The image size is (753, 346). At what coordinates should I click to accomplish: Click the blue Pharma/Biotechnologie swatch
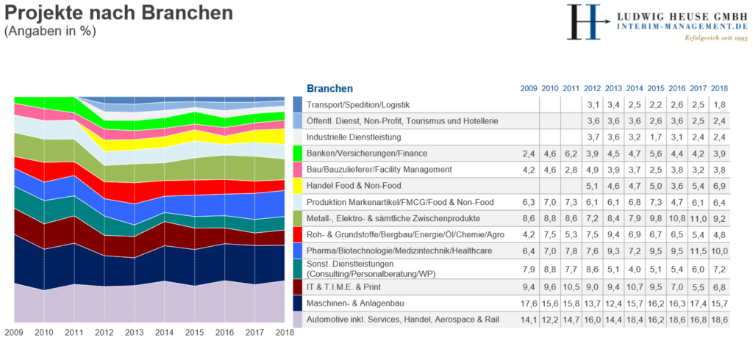coord(298,251)
